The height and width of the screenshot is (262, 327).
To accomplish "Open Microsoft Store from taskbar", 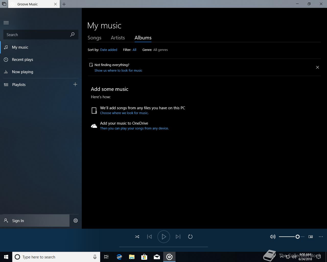I will pos(144,257).
